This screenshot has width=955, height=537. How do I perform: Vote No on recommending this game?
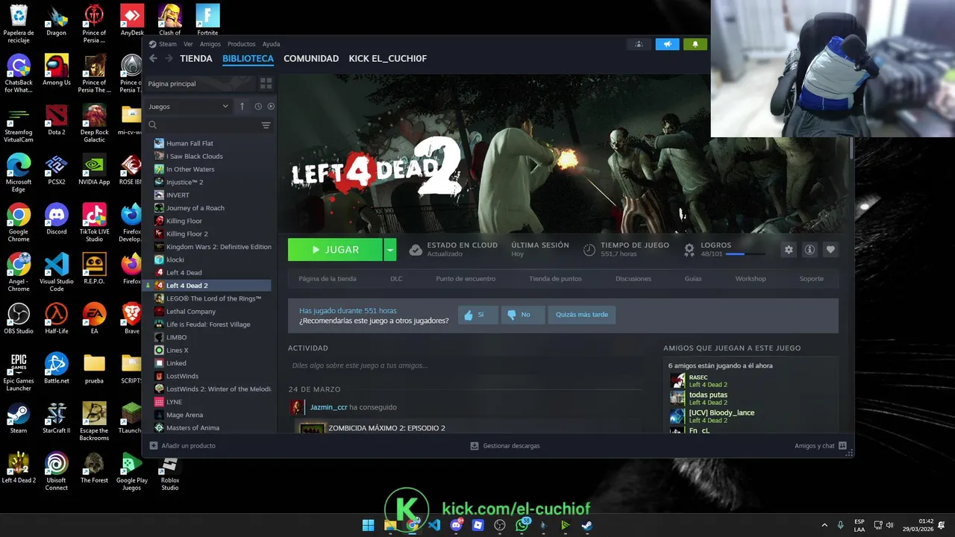coord(523,315)
